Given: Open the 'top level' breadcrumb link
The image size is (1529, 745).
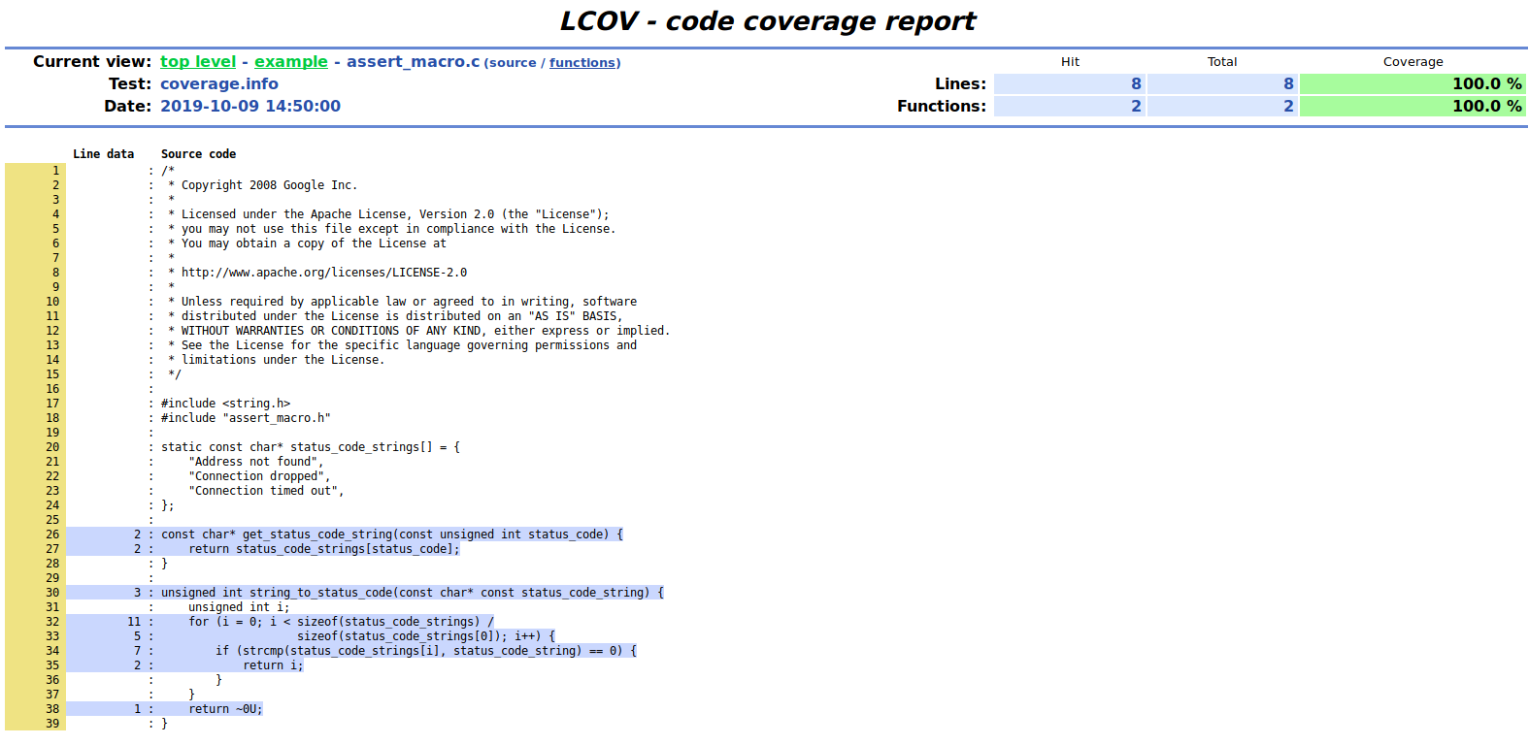Looking at the screenshot, I should click(198, 61).
